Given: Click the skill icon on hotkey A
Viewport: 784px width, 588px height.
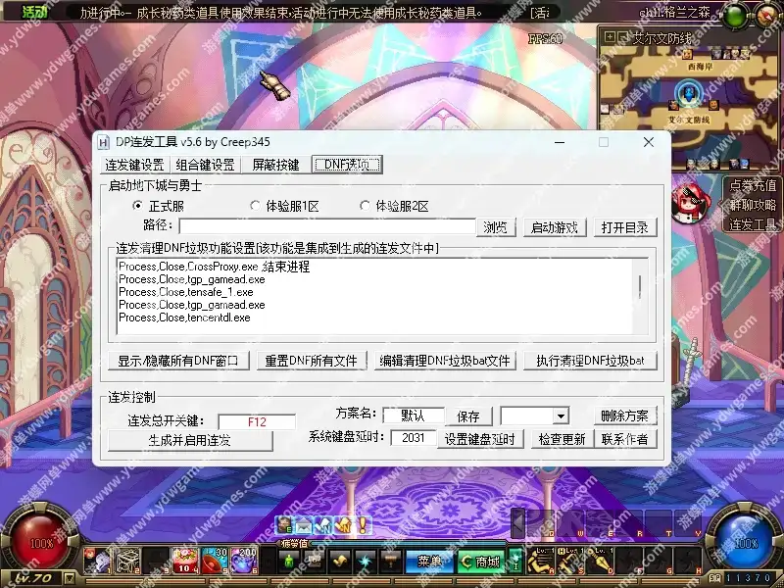Looking at the screenshot, I should point(541,561).
